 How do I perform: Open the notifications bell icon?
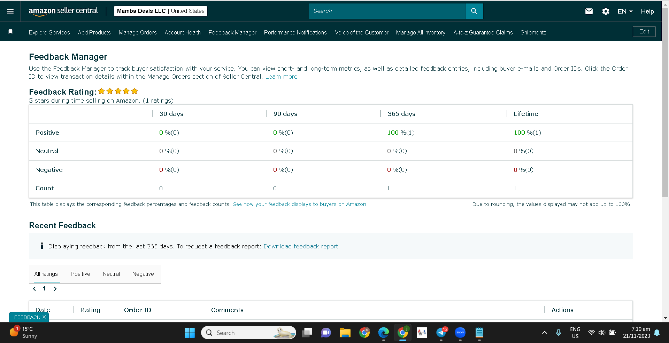657,333
